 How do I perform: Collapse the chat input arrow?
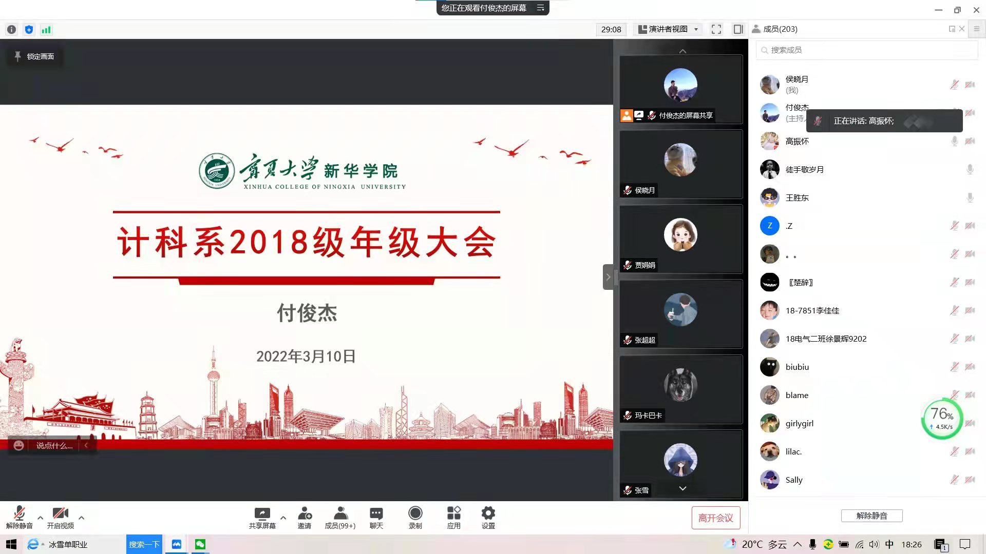click(x=86, y=446)
